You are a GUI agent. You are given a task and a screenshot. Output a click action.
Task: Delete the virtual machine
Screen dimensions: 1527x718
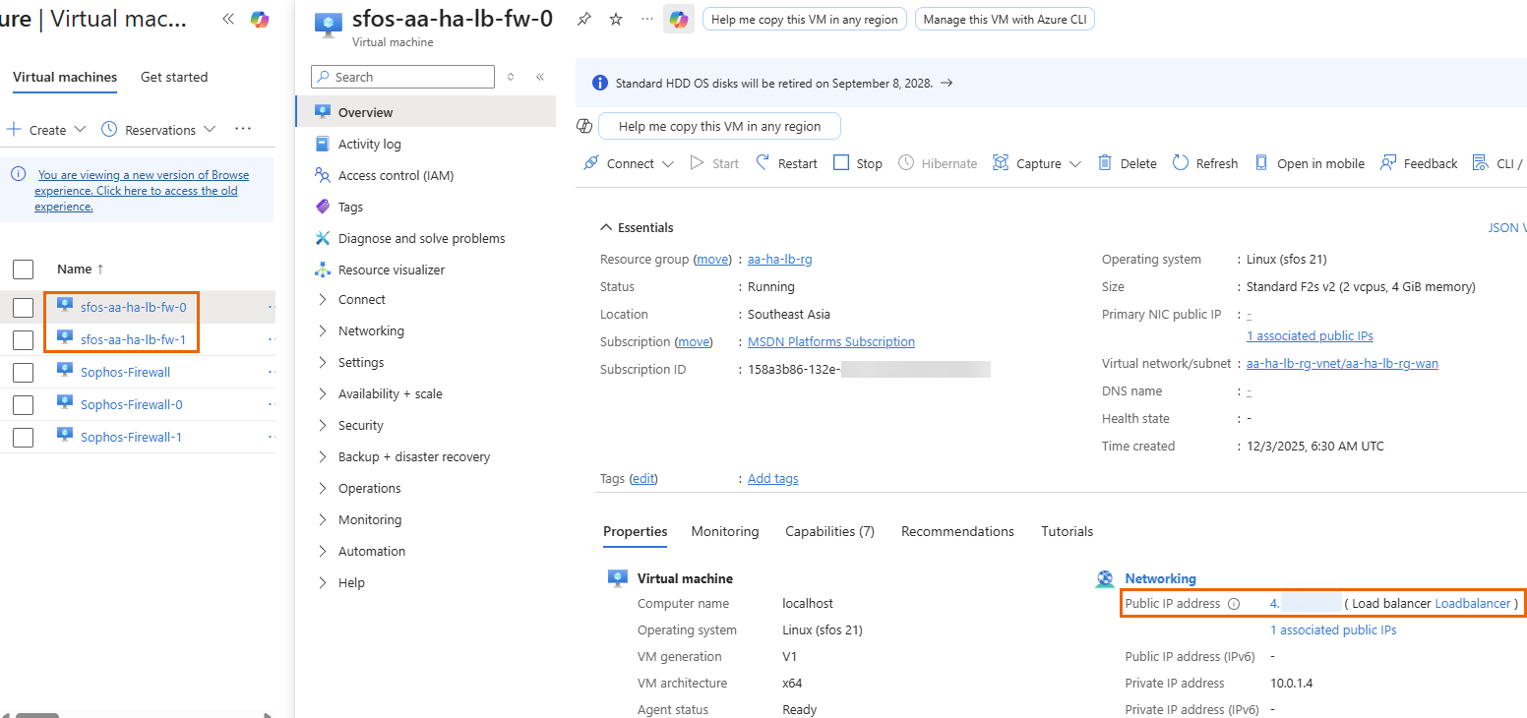[x=1126, y=162]
